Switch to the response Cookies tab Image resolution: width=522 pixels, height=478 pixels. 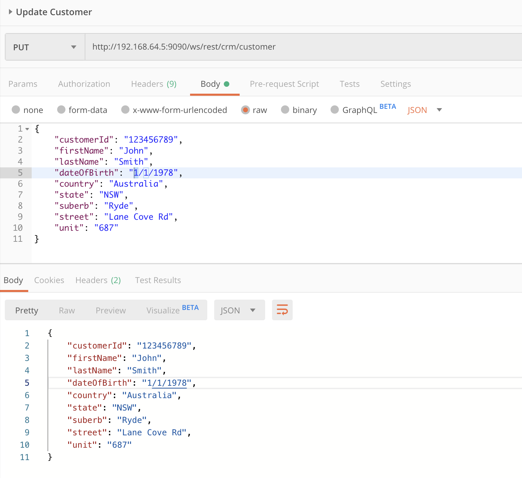point(49,280)
